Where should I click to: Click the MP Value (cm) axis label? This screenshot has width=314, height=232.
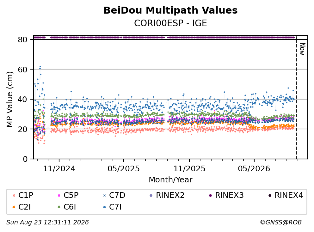[9, 99]
